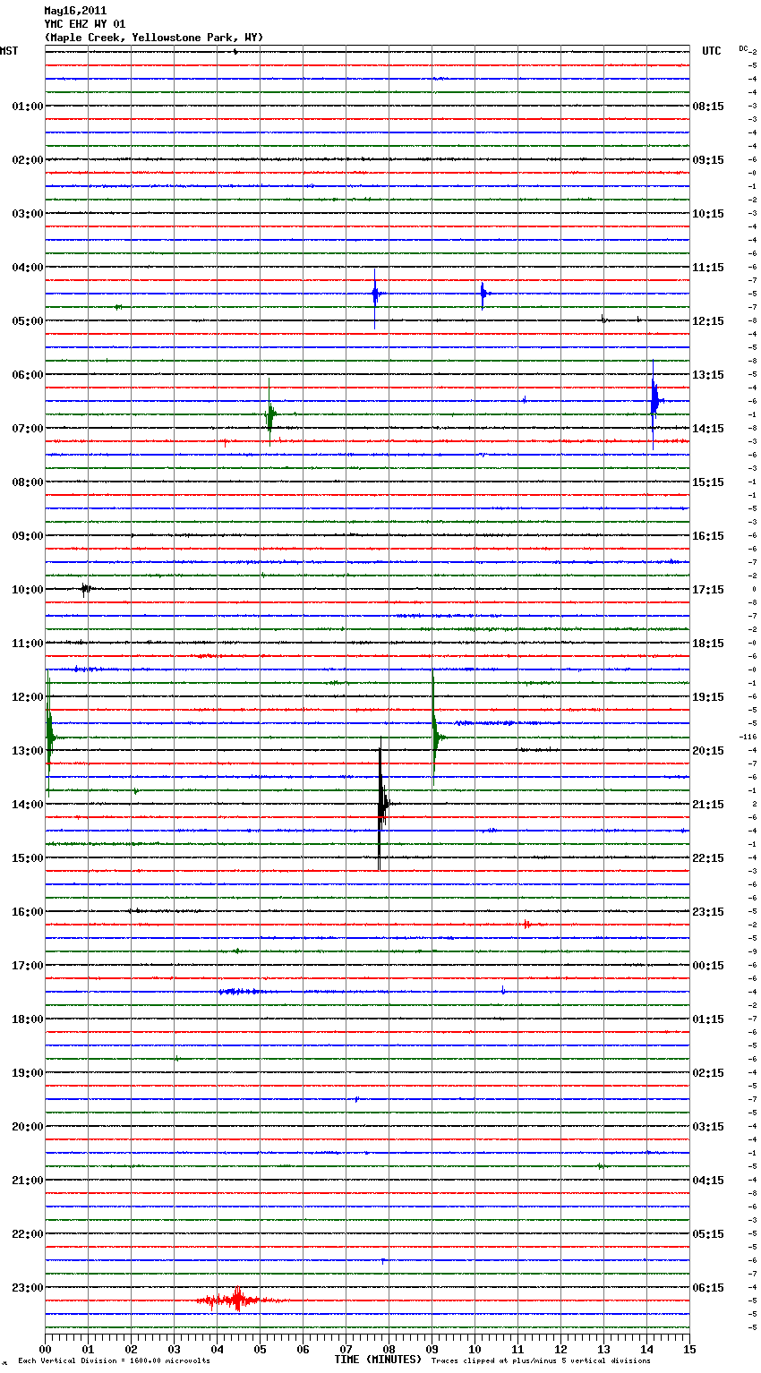Select minute 00 on the bottom time axis
This screenshot has width=761, height=1373.
pyautogui.click(x=46, y=1349)
